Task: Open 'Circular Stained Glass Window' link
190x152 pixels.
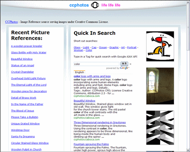Action: tap(30, 143)
